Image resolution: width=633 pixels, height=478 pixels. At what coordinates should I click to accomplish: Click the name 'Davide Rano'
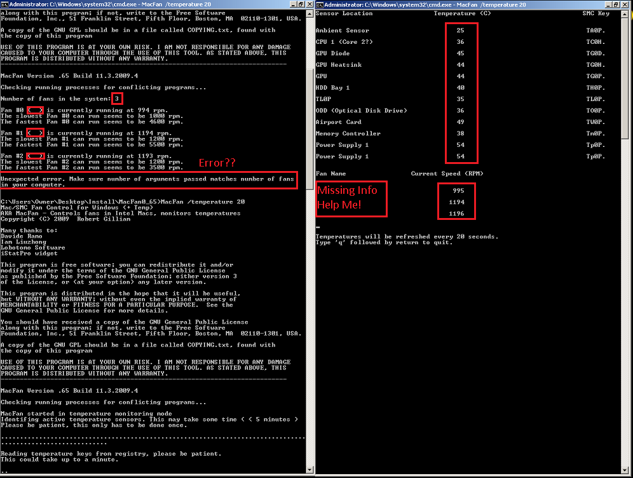click(22, 236)
